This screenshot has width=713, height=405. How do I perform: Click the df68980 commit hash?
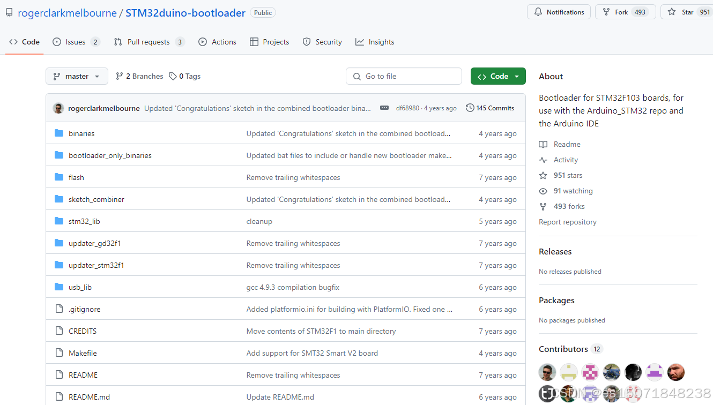(407, 108)
